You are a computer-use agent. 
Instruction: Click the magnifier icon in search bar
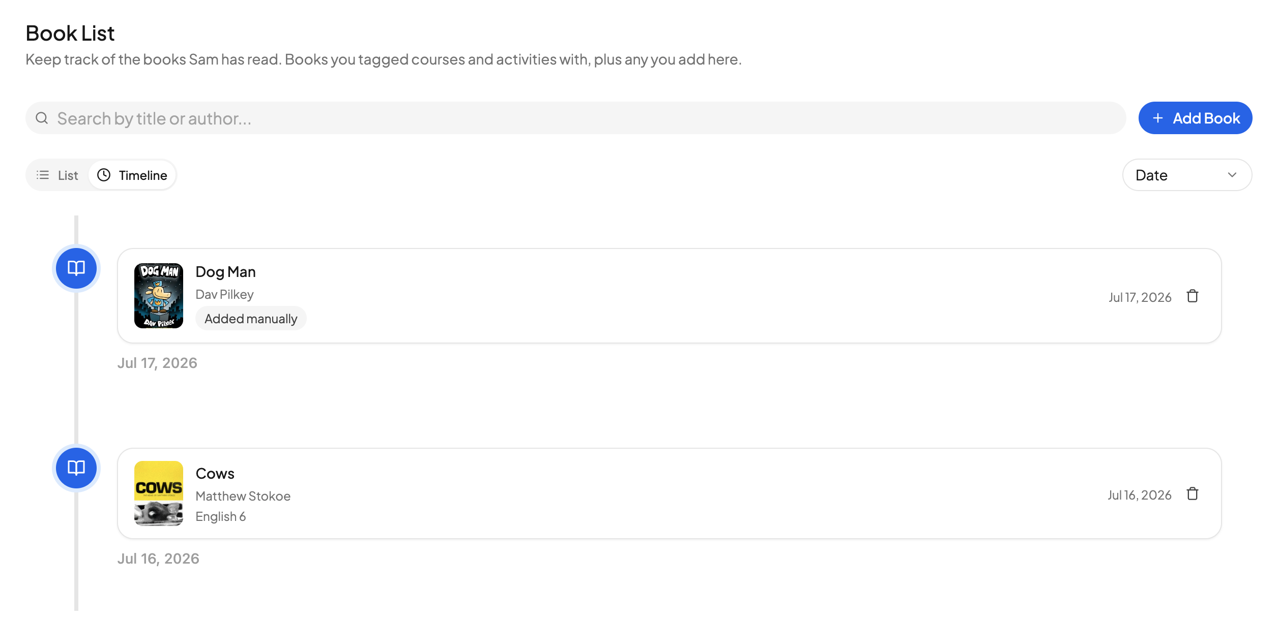coord(42,118)
